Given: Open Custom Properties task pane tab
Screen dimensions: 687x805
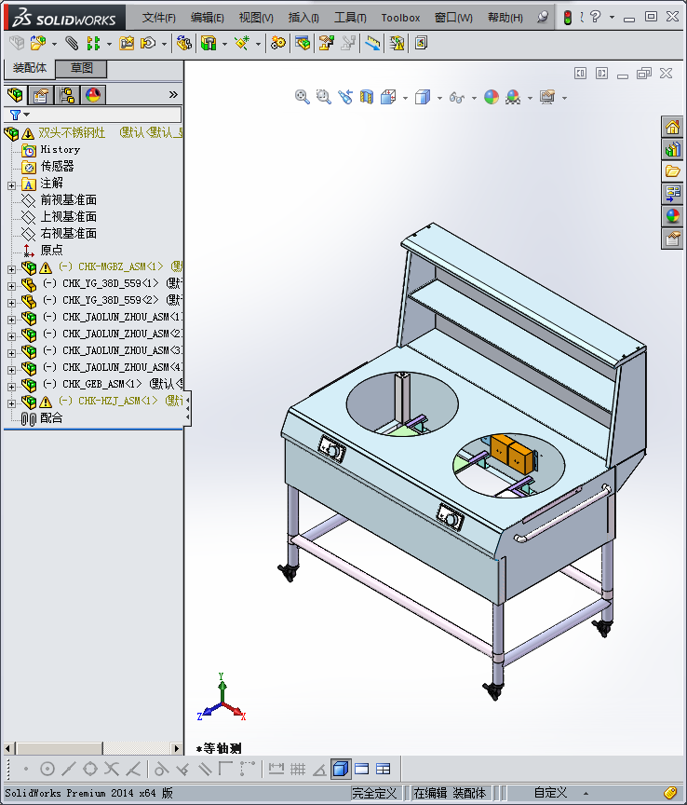Looking at the screenshot, I should click(x=672, y=239).
